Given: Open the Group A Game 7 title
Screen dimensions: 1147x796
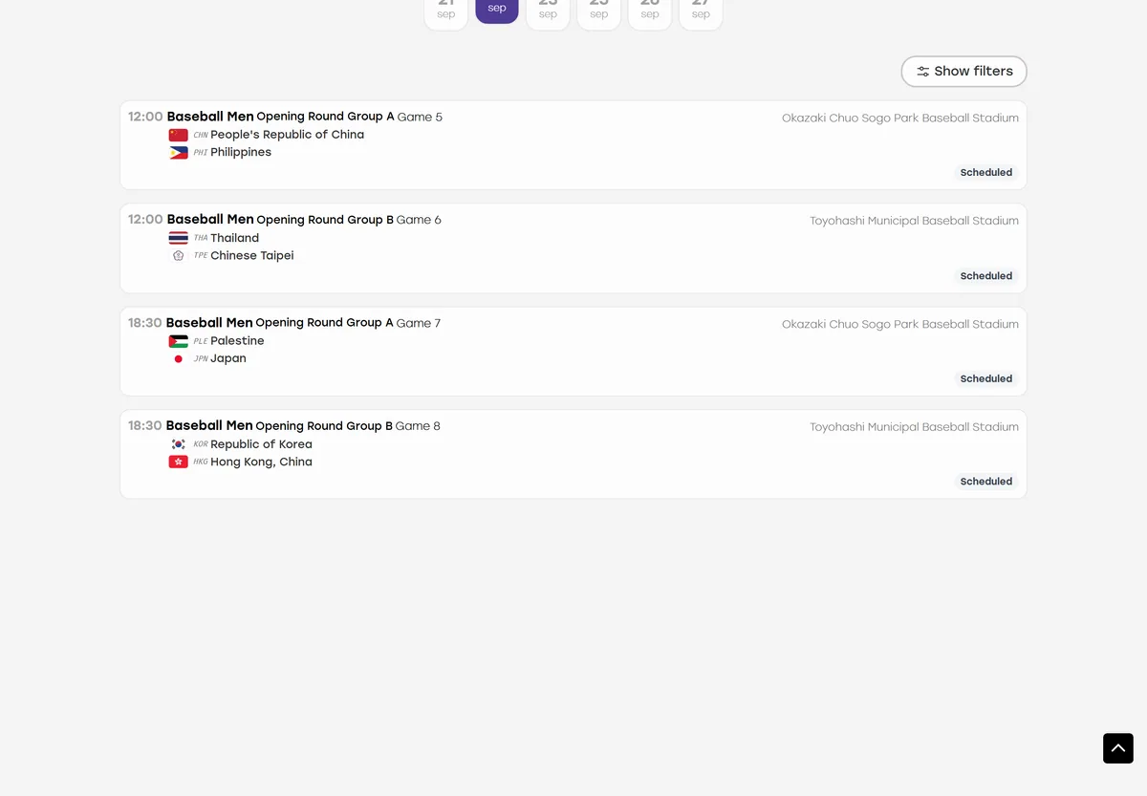Looking at the screenshot, I should click(303, 323).
